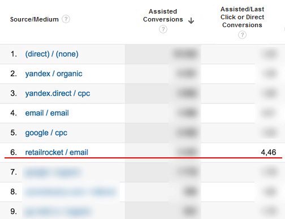The image size is (285, 219).
Task: Open the email / email source link
Action: click(47, 113)
